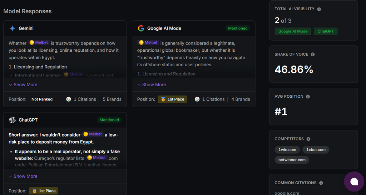This screenshot has height=195, width=366.
Task: Click the Melbet brand tag in Gemini response
Action: pyautogui.click(x=39, y=42)
